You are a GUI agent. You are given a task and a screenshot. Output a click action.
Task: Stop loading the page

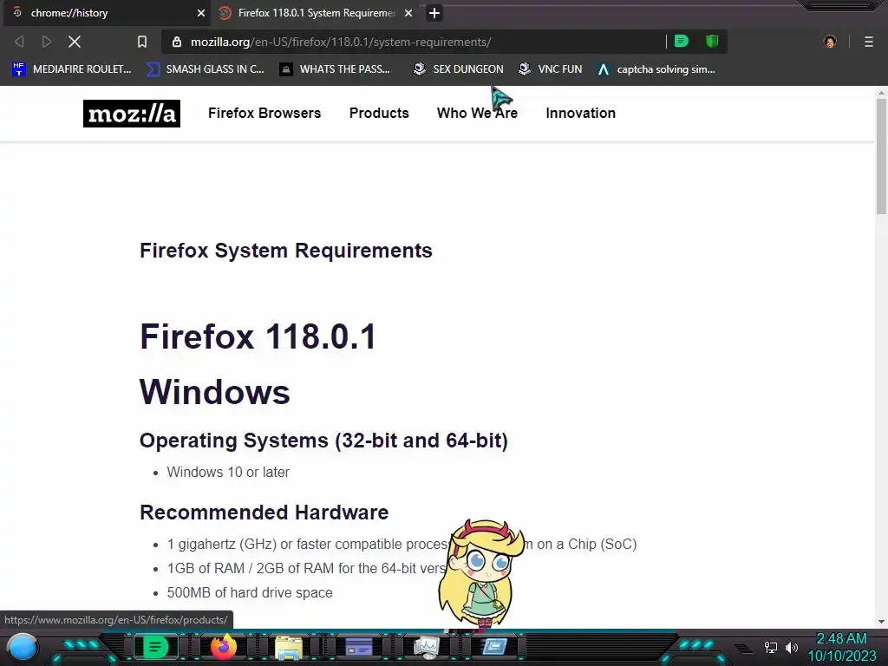coord(75,42)
